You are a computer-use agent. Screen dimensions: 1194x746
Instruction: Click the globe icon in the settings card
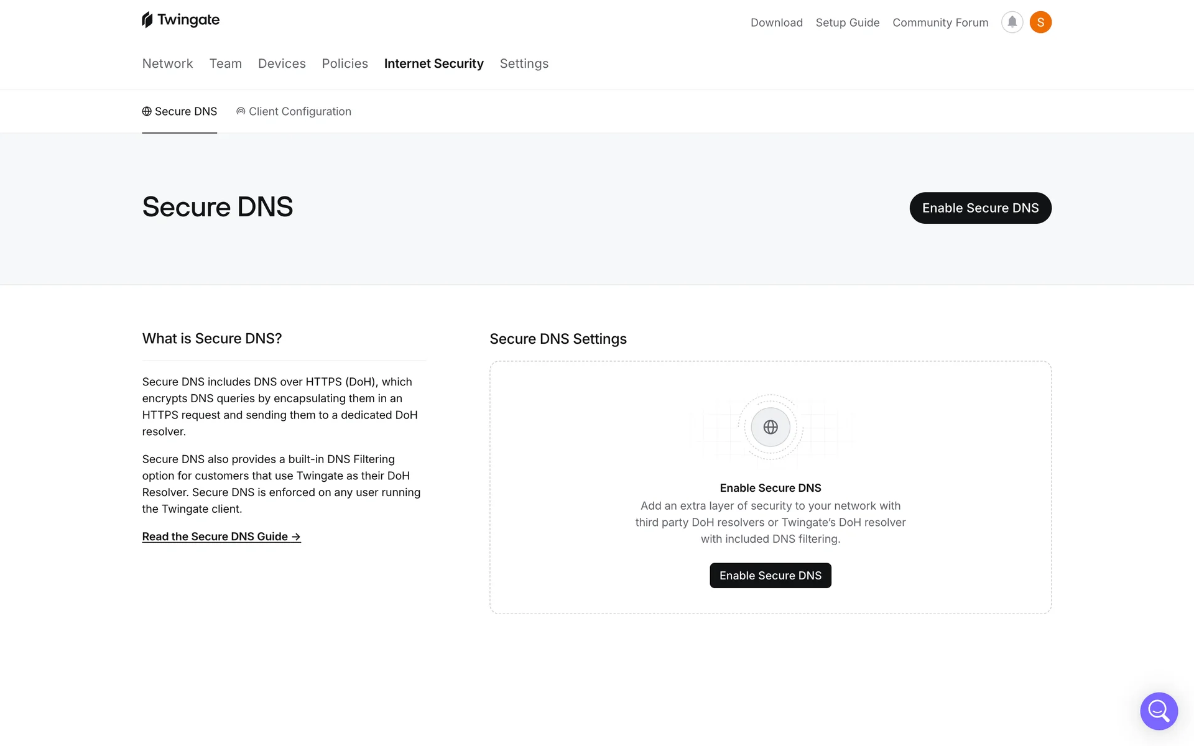click(x=771, y=427)
